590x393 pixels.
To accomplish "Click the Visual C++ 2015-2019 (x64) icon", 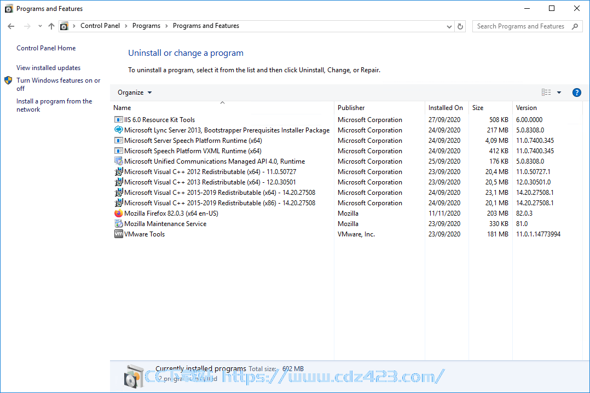I will pos(119,192).
